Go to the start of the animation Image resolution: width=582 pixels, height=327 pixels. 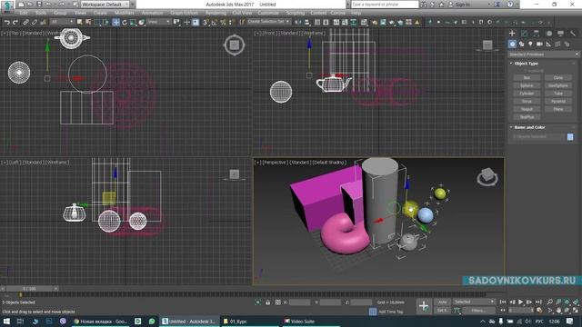pos(503,302)
